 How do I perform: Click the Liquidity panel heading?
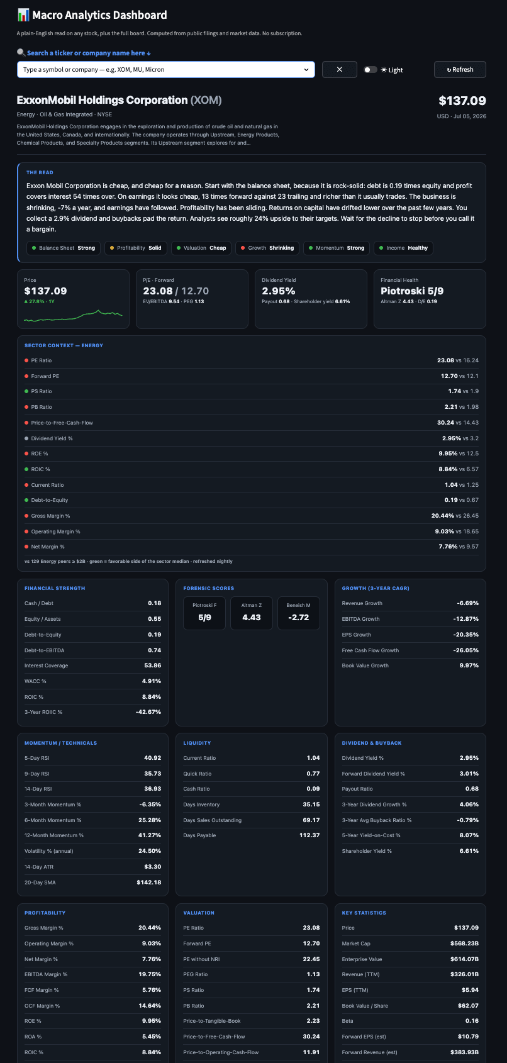pyautogui.click(x=197, y=743)
